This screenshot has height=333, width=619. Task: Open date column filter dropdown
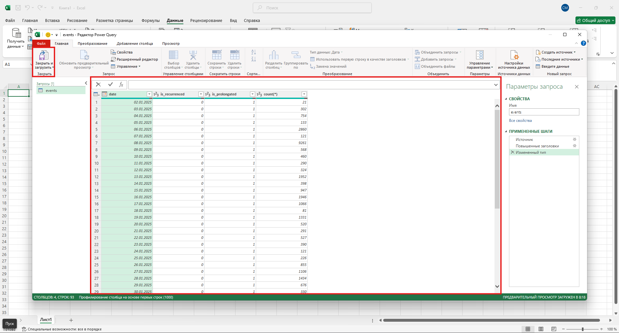[149, 94]
